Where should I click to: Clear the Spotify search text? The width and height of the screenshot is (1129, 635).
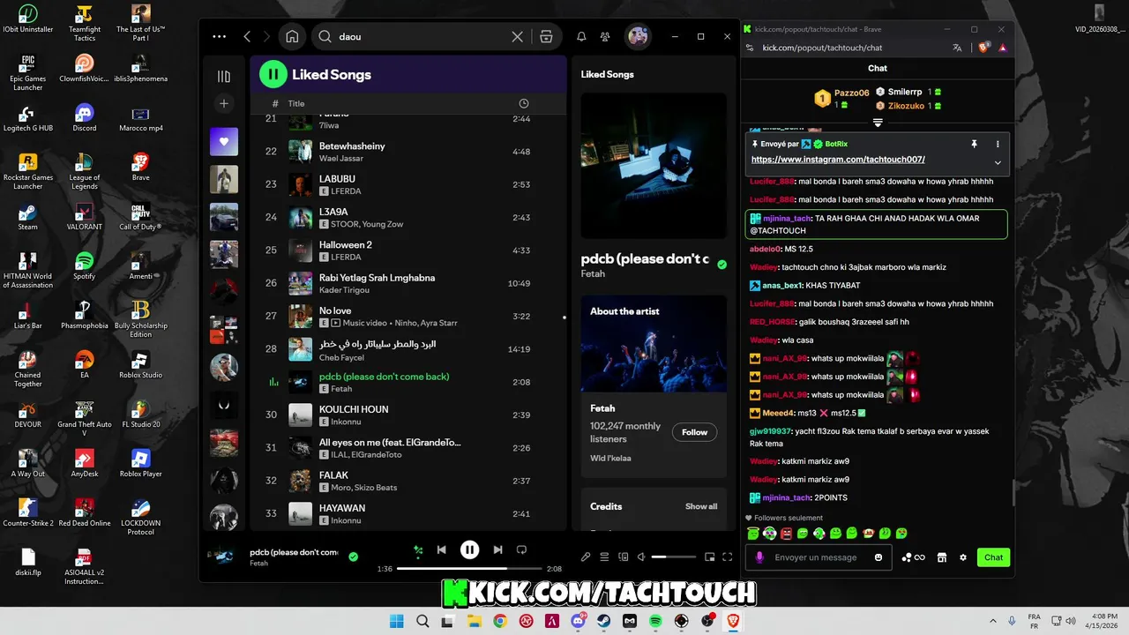(518, 36)
